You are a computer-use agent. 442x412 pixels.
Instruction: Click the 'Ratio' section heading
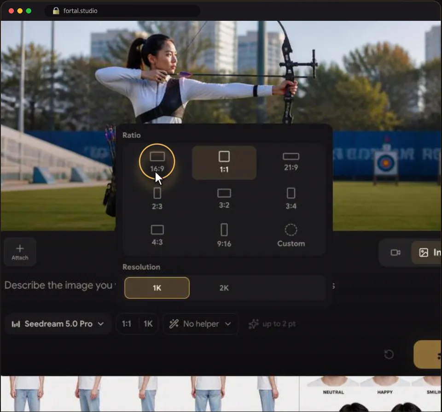click(131, 135)
